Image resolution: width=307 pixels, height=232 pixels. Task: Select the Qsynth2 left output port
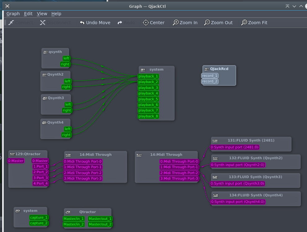pos(68,81)
